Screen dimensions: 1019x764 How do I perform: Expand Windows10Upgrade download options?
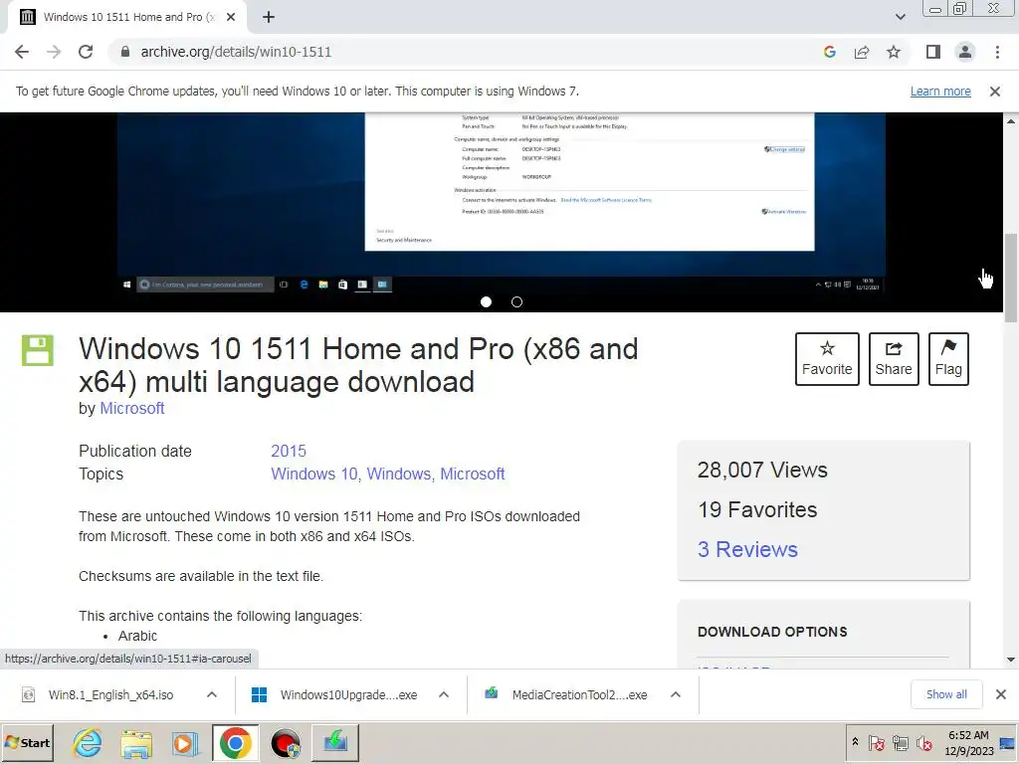pyautogui.click(x=444, y=695)
